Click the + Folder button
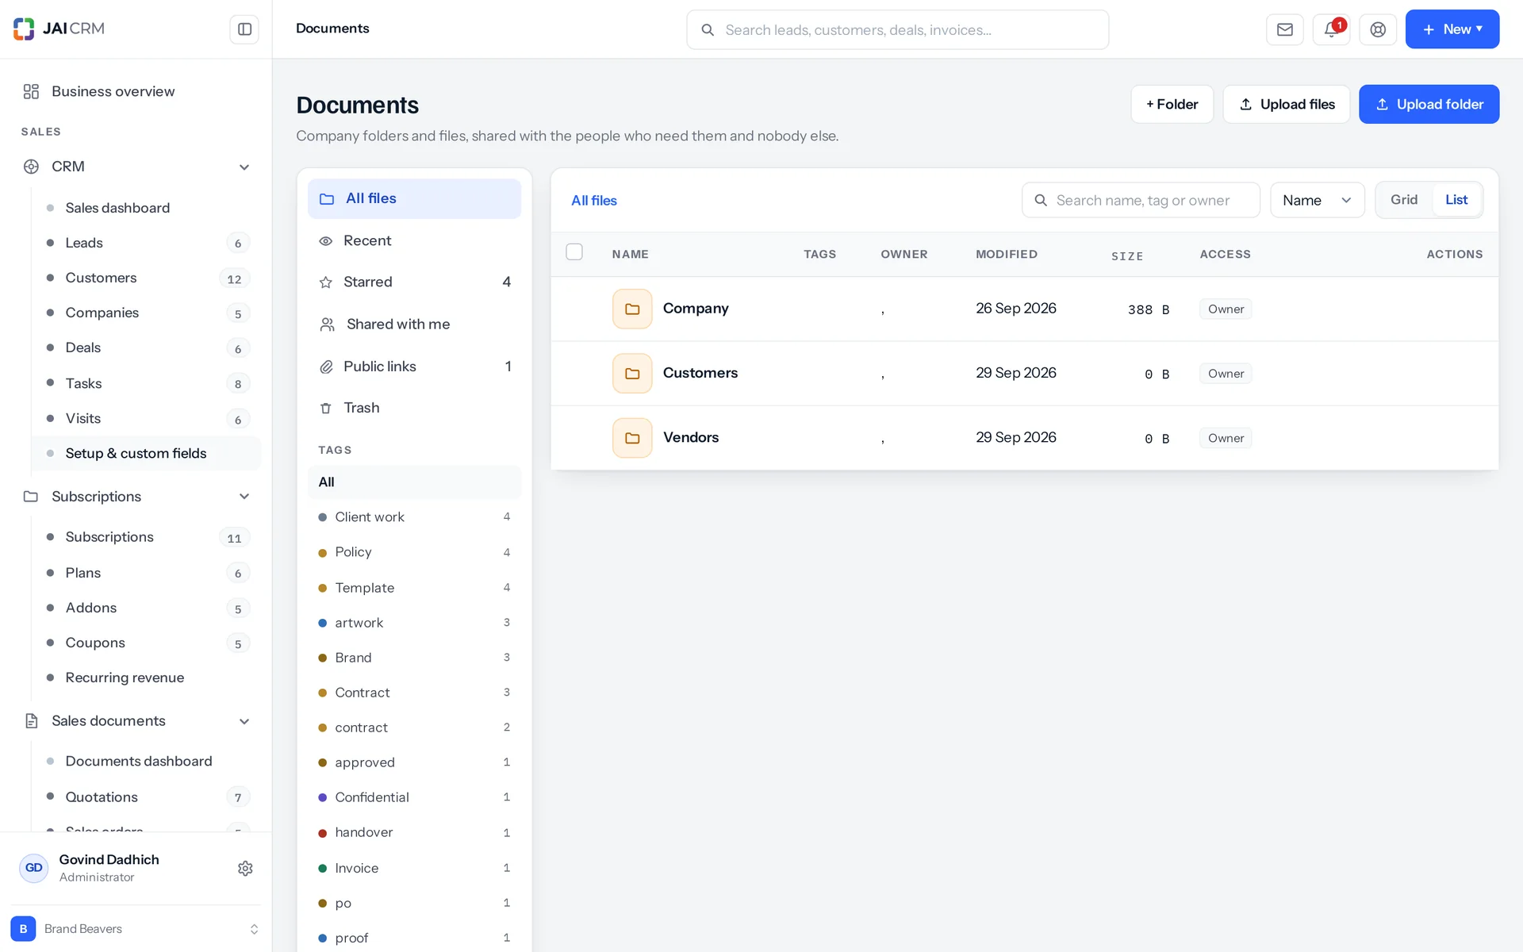1523x952 pixels. coord(1172,104)
